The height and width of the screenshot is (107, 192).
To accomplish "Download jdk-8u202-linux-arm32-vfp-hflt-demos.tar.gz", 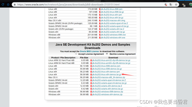I will pos(111,60).
